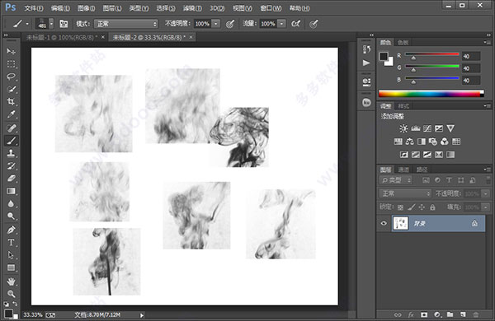Viewport: 495px width, 321px height.
Task: Open the brush panel toggle button
Action: tap(64, 24)
